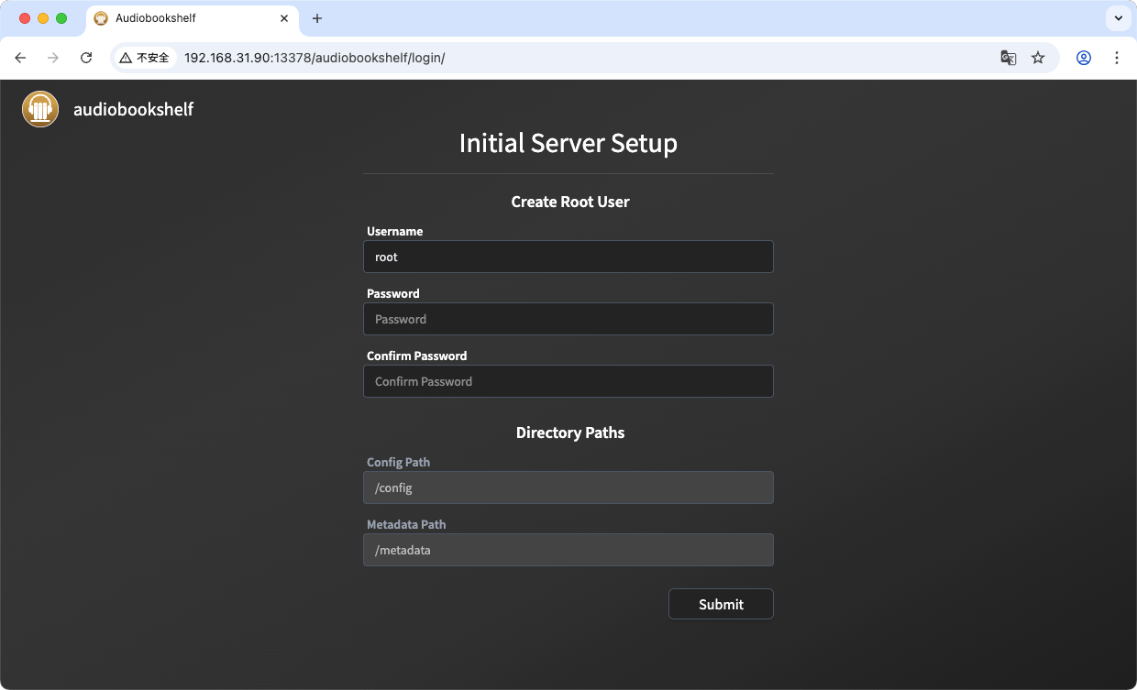
Task: Click the browser forward arrow
Action: (x=53, y=58)
